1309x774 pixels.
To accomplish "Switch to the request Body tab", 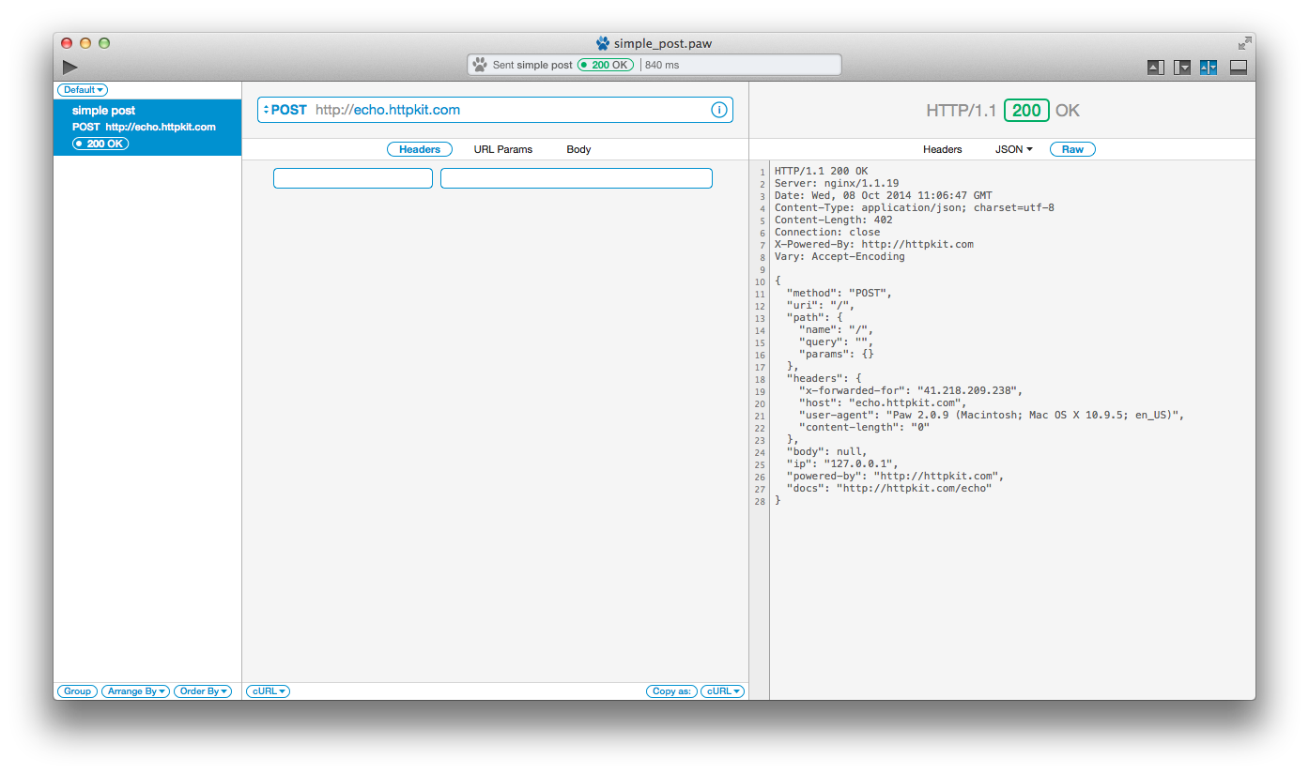I will point(578,149).
